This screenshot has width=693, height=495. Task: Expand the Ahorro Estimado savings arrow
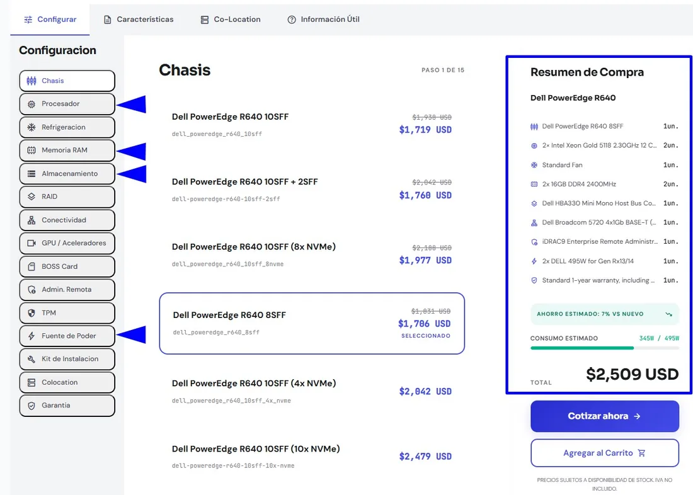point(668,314)
